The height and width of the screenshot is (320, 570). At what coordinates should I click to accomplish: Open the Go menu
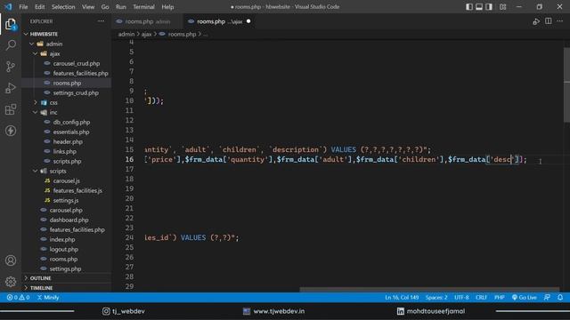tap(105, 7)
